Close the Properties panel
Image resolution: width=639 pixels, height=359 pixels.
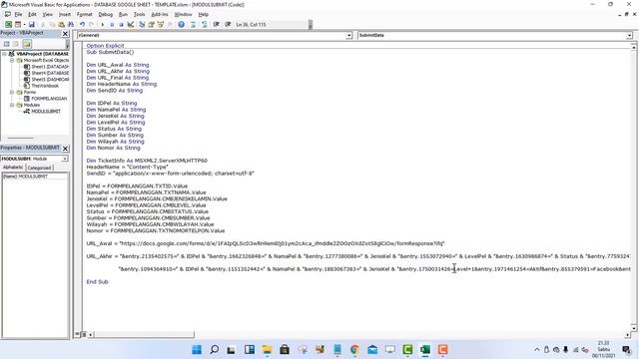(x=65, y=149)
